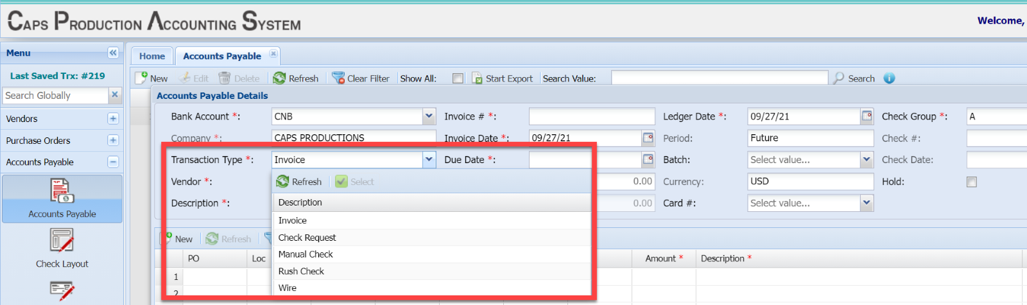Click the Start Export button
The width and height of the screenshot is (1027, 305).
coord(503,78)
